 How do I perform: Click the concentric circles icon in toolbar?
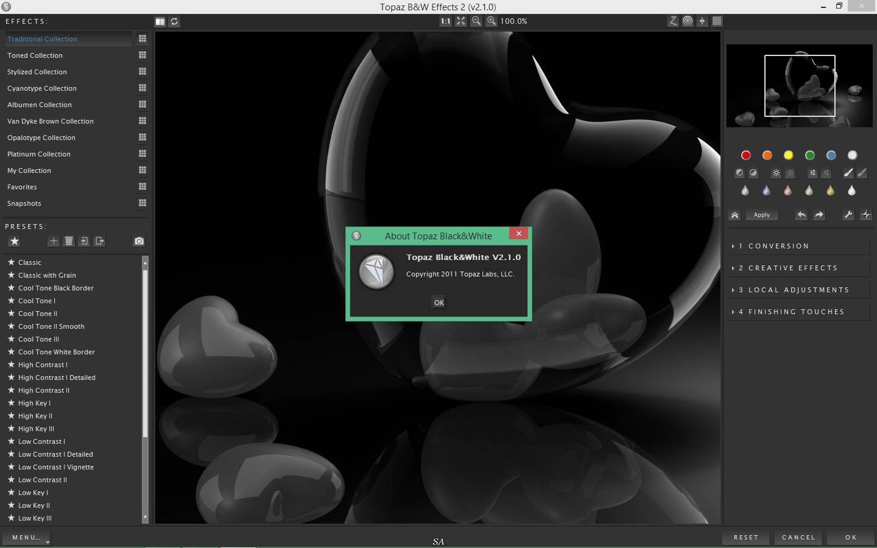pyautogui.click(x=688, y=21)
